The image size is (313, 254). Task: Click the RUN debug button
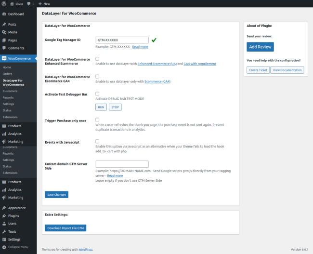pyautogui.click(x=101, y=107)
